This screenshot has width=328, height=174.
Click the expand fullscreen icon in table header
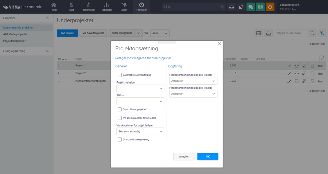click(322, 58)
